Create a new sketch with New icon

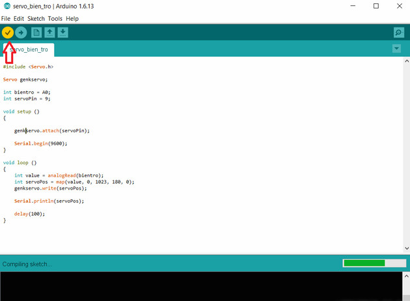coord(36,33)
